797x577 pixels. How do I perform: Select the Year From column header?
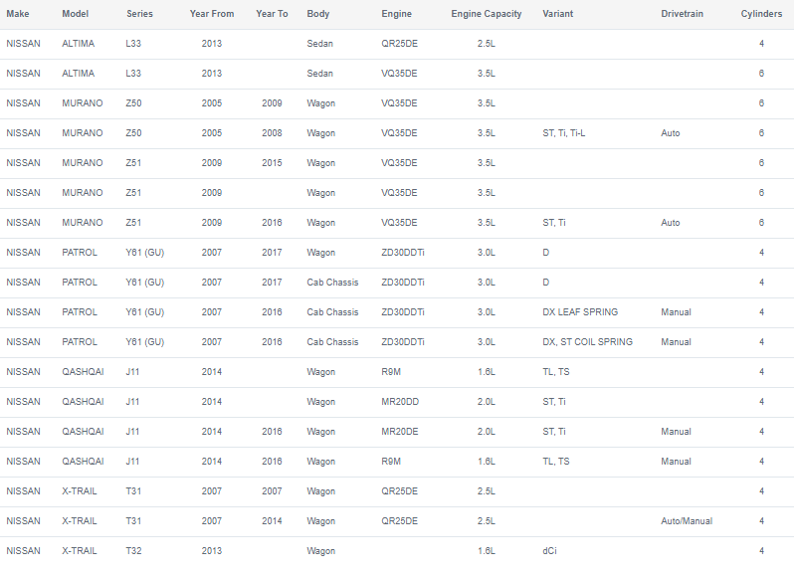[x=212, y=14]
